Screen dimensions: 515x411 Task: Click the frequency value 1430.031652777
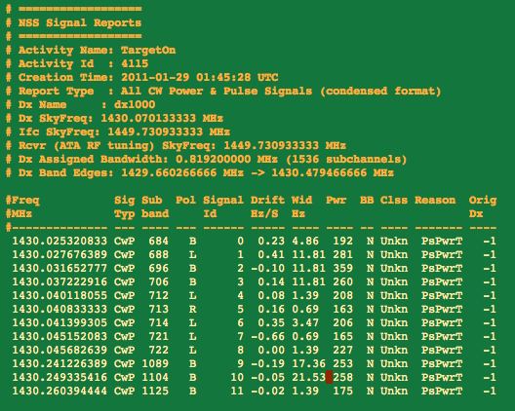pyautogui.click(x=59, y=268)
